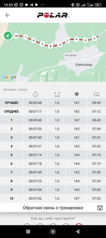Select the stopwatch duration column icon
106x238 pixels.
(x=36, y=94)
